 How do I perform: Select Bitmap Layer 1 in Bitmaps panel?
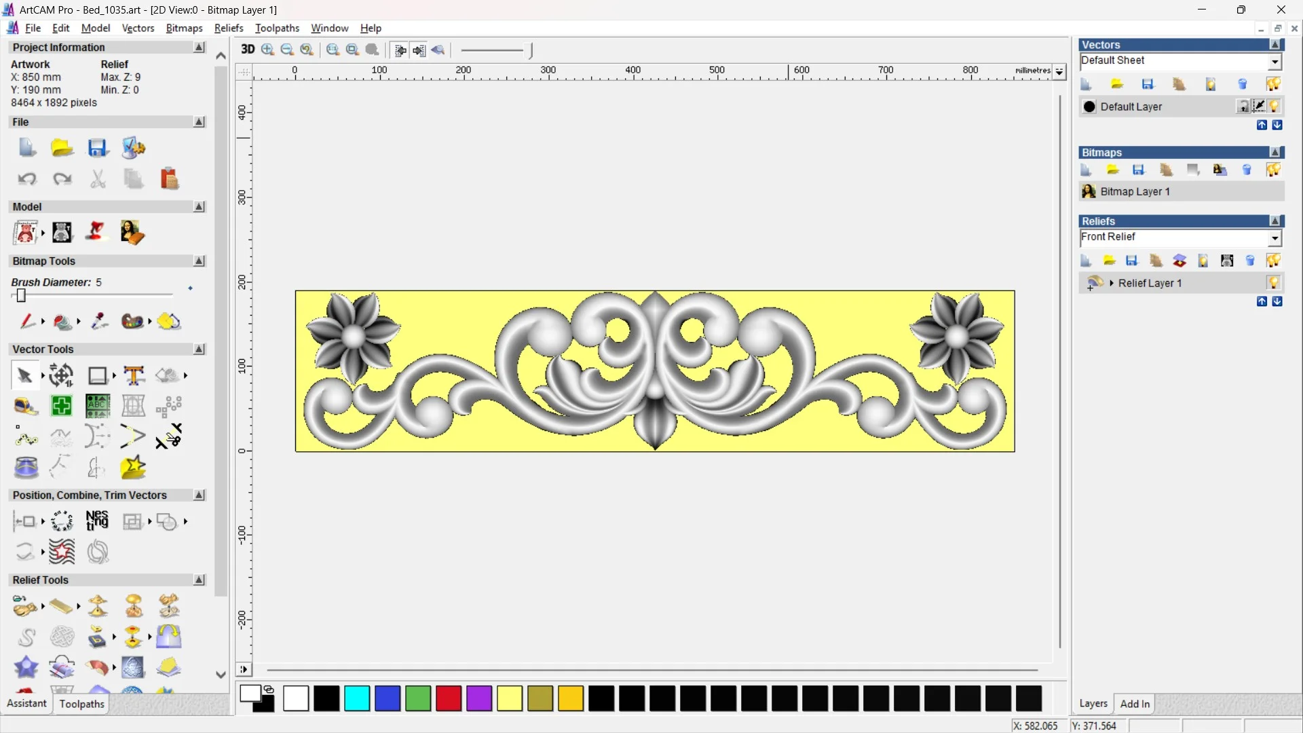click(x=1135, y=191)
